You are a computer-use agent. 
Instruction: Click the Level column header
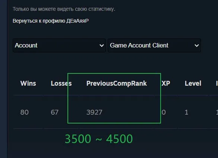193,83
